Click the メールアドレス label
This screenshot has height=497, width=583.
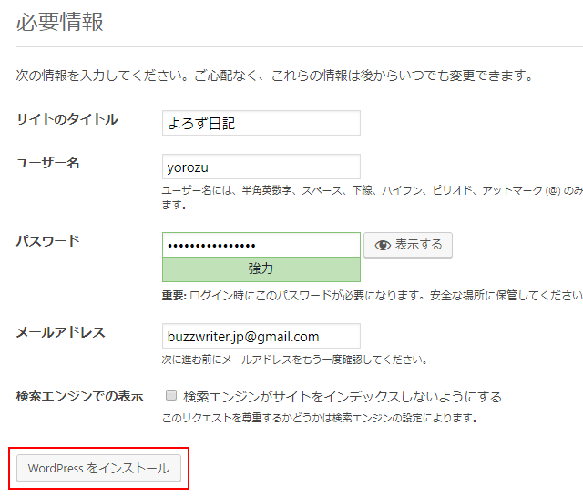(x=61, y=332)
